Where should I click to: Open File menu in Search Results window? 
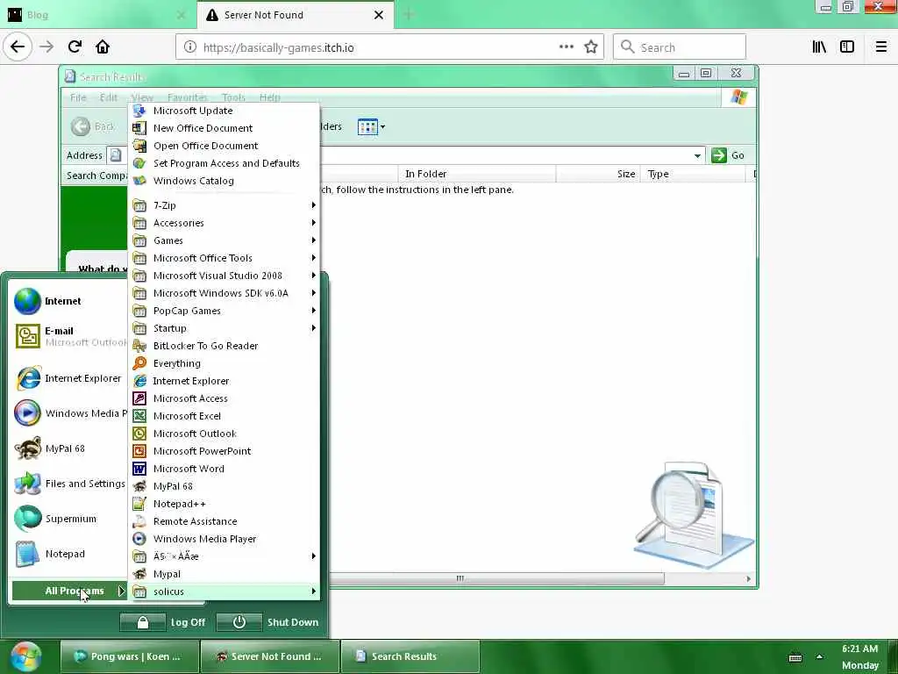[x=78, y=97]
